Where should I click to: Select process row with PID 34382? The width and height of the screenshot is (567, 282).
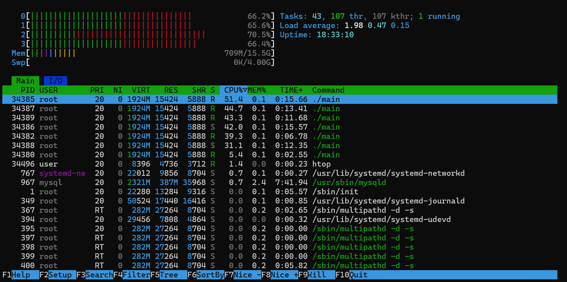[x=280, y=136]
